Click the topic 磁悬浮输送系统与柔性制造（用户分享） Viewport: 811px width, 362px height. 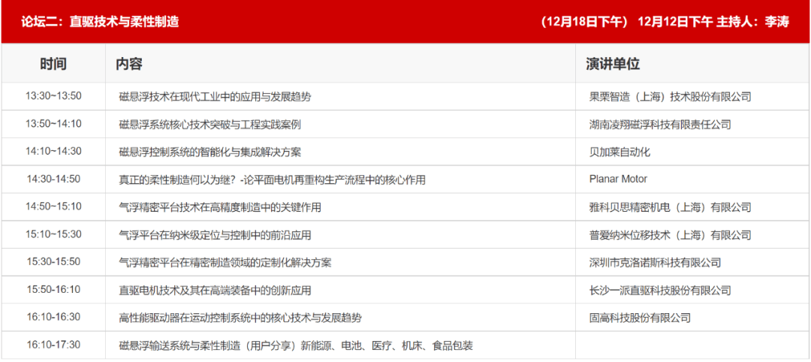tap(209, 345)
